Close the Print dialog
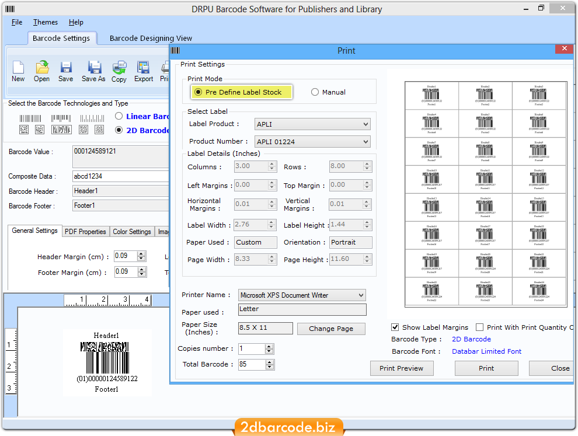This screenshot has height=436, width=578. (x=564, y=48)
